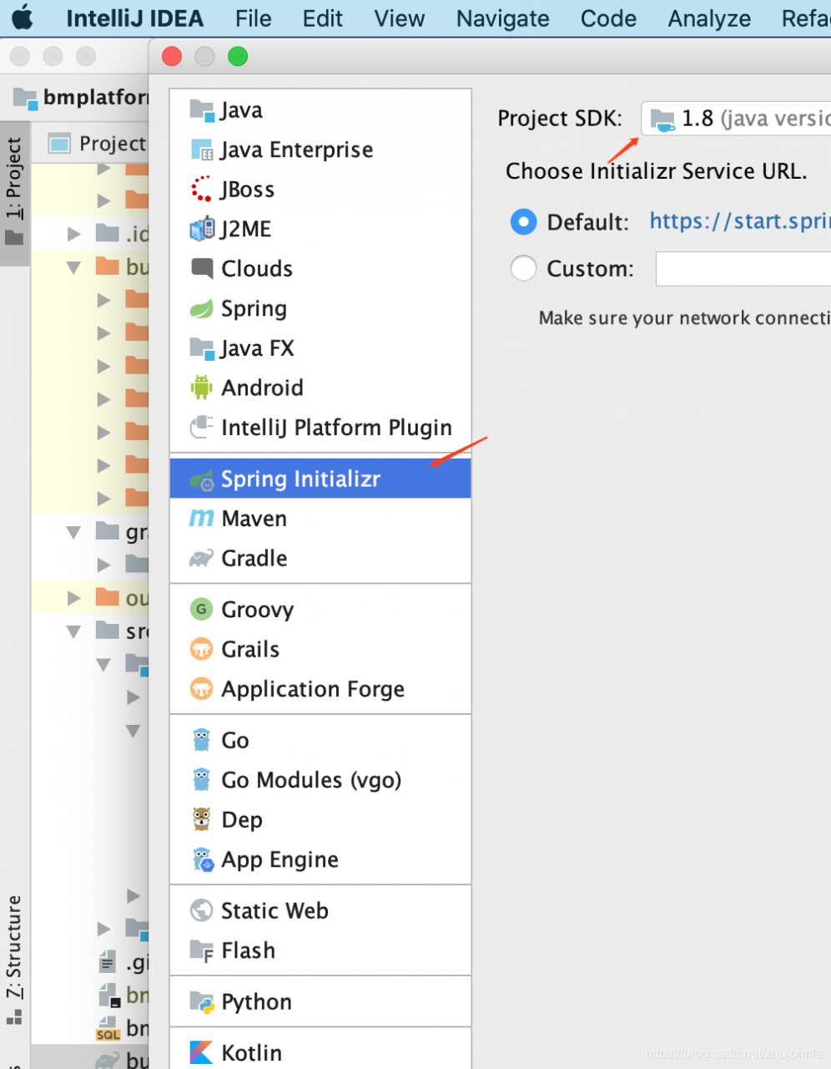Screen dimensions: 831x1069
Task: Select the Go Modules (vgo) label
Action: point(311,780)
